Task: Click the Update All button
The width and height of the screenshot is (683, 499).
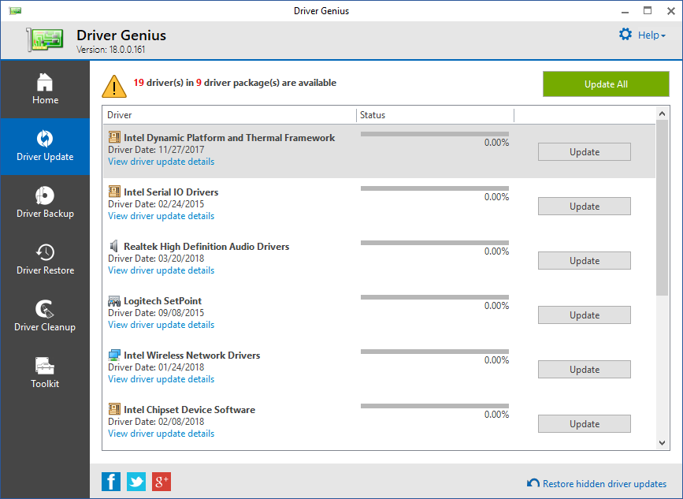Action: (606, 84)
